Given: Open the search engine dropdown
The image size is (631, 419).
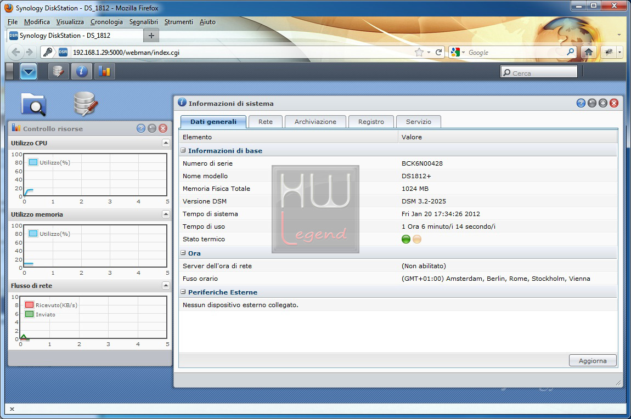Looking at the screenshot, I should point(463,52).
